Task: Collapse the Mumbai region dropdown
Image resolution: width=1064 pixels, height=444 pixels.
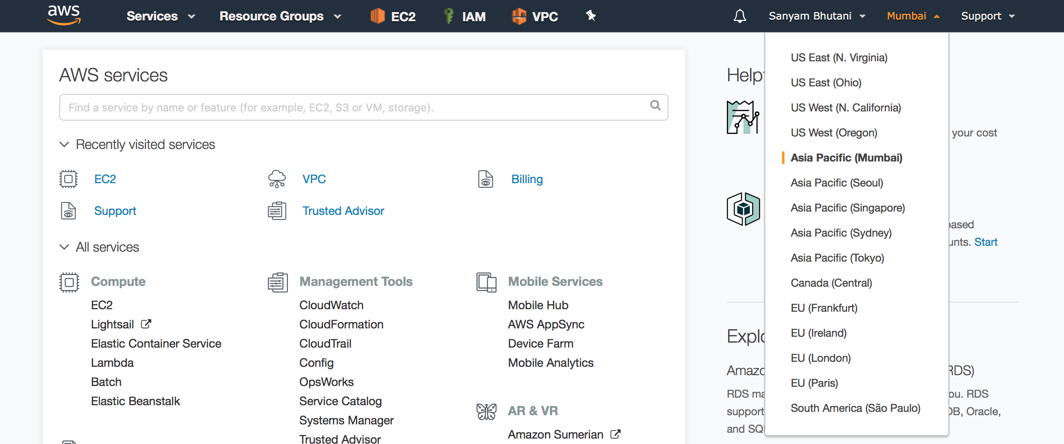Action: 913,16
